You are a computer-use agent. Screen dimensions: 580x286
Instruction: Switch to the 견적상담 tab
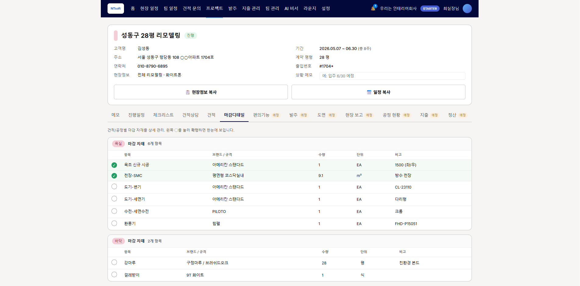point(190,115)
